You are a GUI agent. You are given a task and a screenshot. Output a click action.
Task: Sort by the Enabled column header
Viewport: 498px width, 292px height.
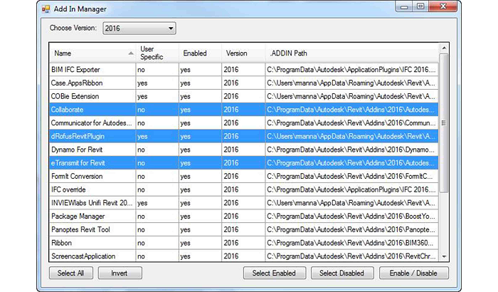click(x=200, y=53)
